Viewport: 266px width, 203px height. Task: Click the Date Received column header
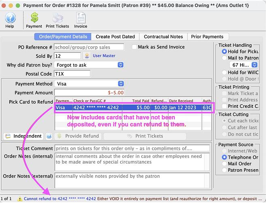click(185, 101)
